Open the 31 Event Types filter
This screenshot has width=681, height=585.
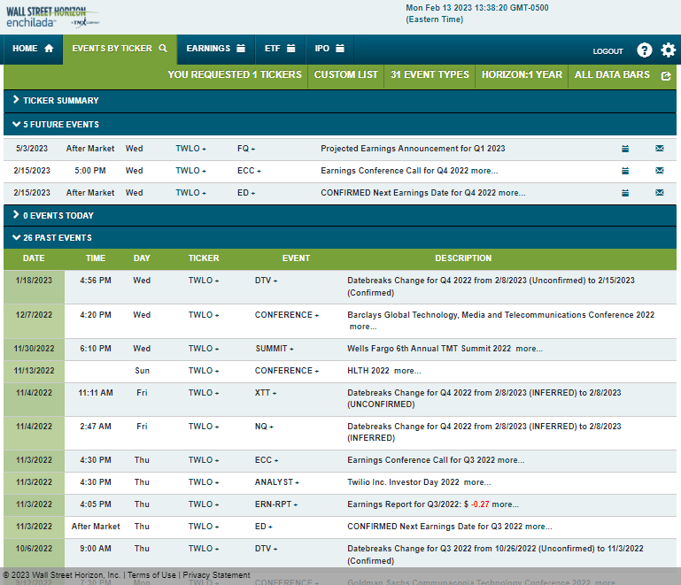pyautogui.click(x=429, y=75)
